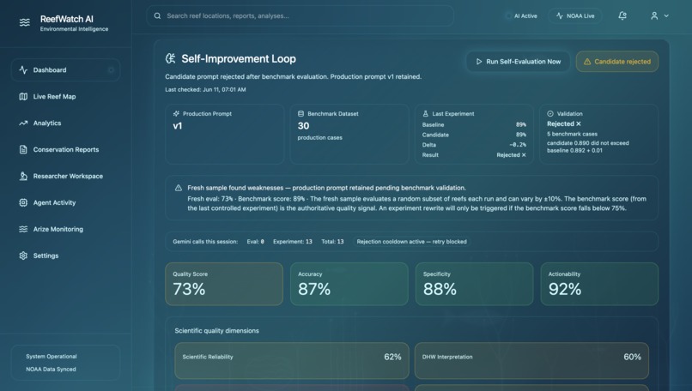Focus the reef locations search field
This screenshot has width=692, height=391.
pos(300,16)
